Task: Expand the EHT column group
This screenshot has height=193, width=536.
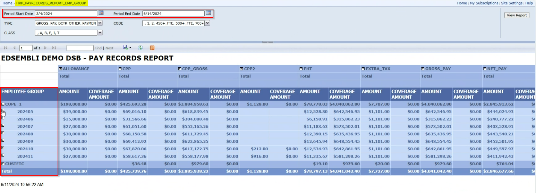Action: (301, 69)
